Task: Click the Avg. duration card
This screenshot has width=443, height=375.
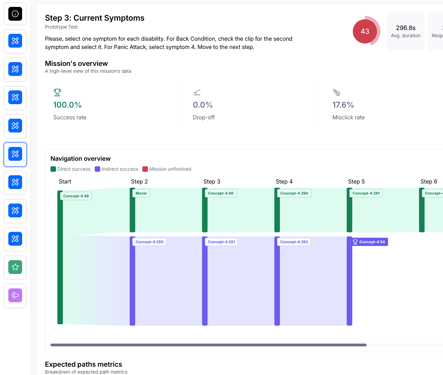Action: click(406, 31)
